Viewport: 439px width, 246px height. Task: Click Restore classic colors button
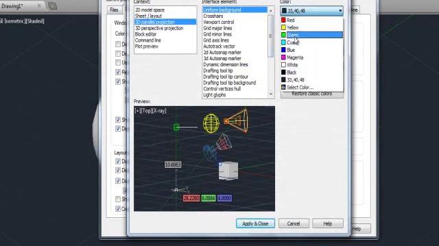312,94
